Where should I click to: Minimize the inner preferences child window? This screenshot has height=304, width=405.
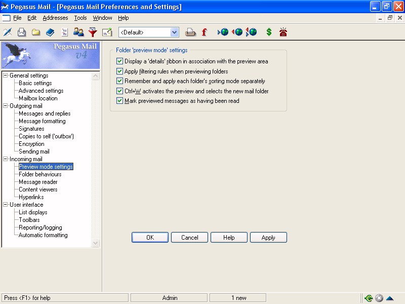point(380,18)
